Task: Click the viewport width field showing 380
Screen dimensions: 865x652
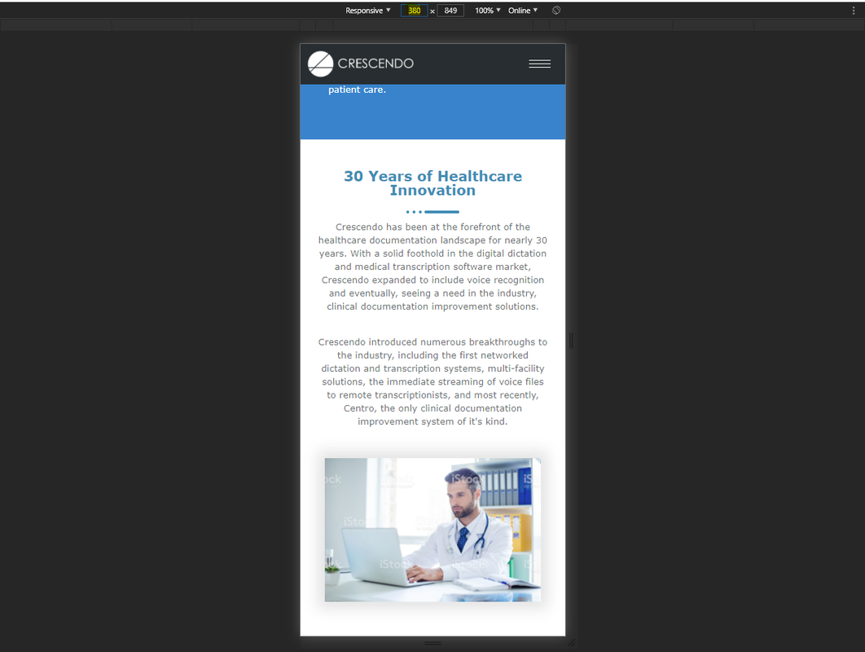Action: click(415, 11)
